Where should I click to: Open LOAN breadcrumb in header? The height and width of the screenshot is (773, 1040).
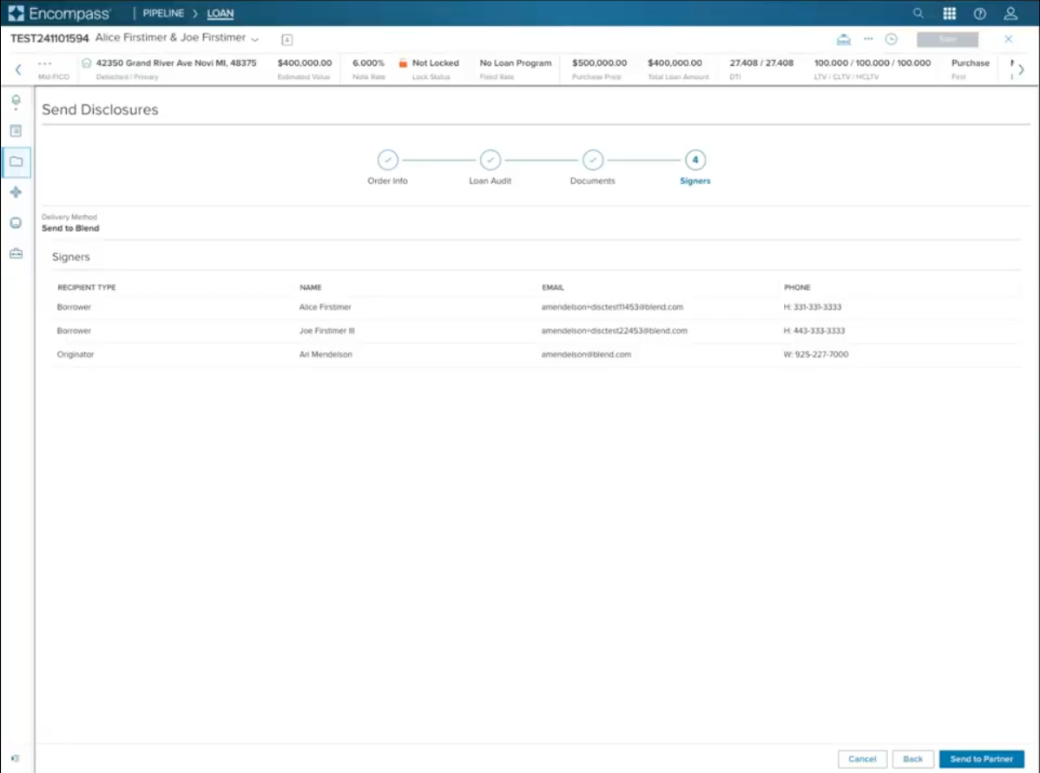tap(221, 13)
